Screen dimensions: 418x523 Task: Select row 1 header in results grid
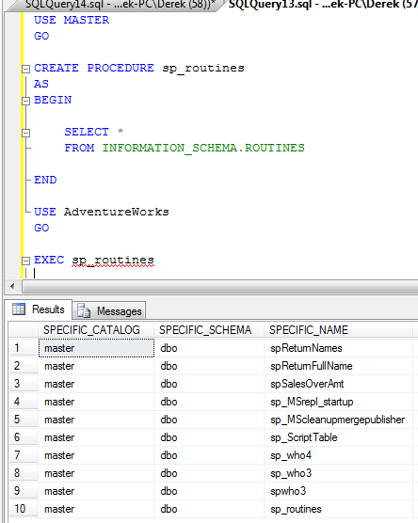(x=24, y=348)
